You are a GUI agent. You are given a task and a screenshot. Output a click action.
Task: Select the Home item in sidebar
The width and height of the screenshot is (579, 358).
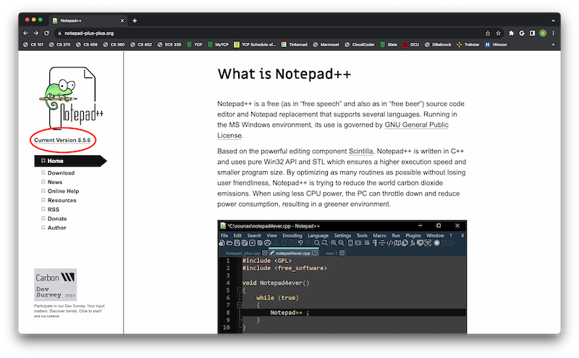[x=56, y=161]
